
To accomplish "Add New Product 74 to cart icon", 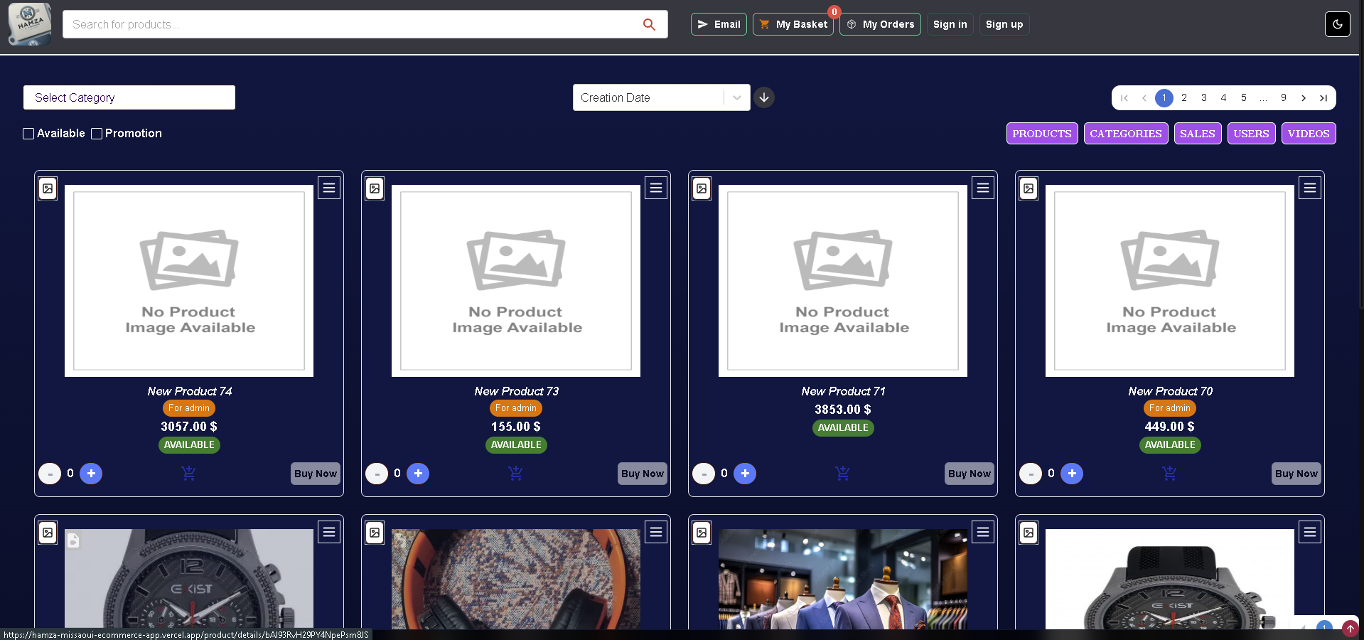I will click(x=188, y=473).
